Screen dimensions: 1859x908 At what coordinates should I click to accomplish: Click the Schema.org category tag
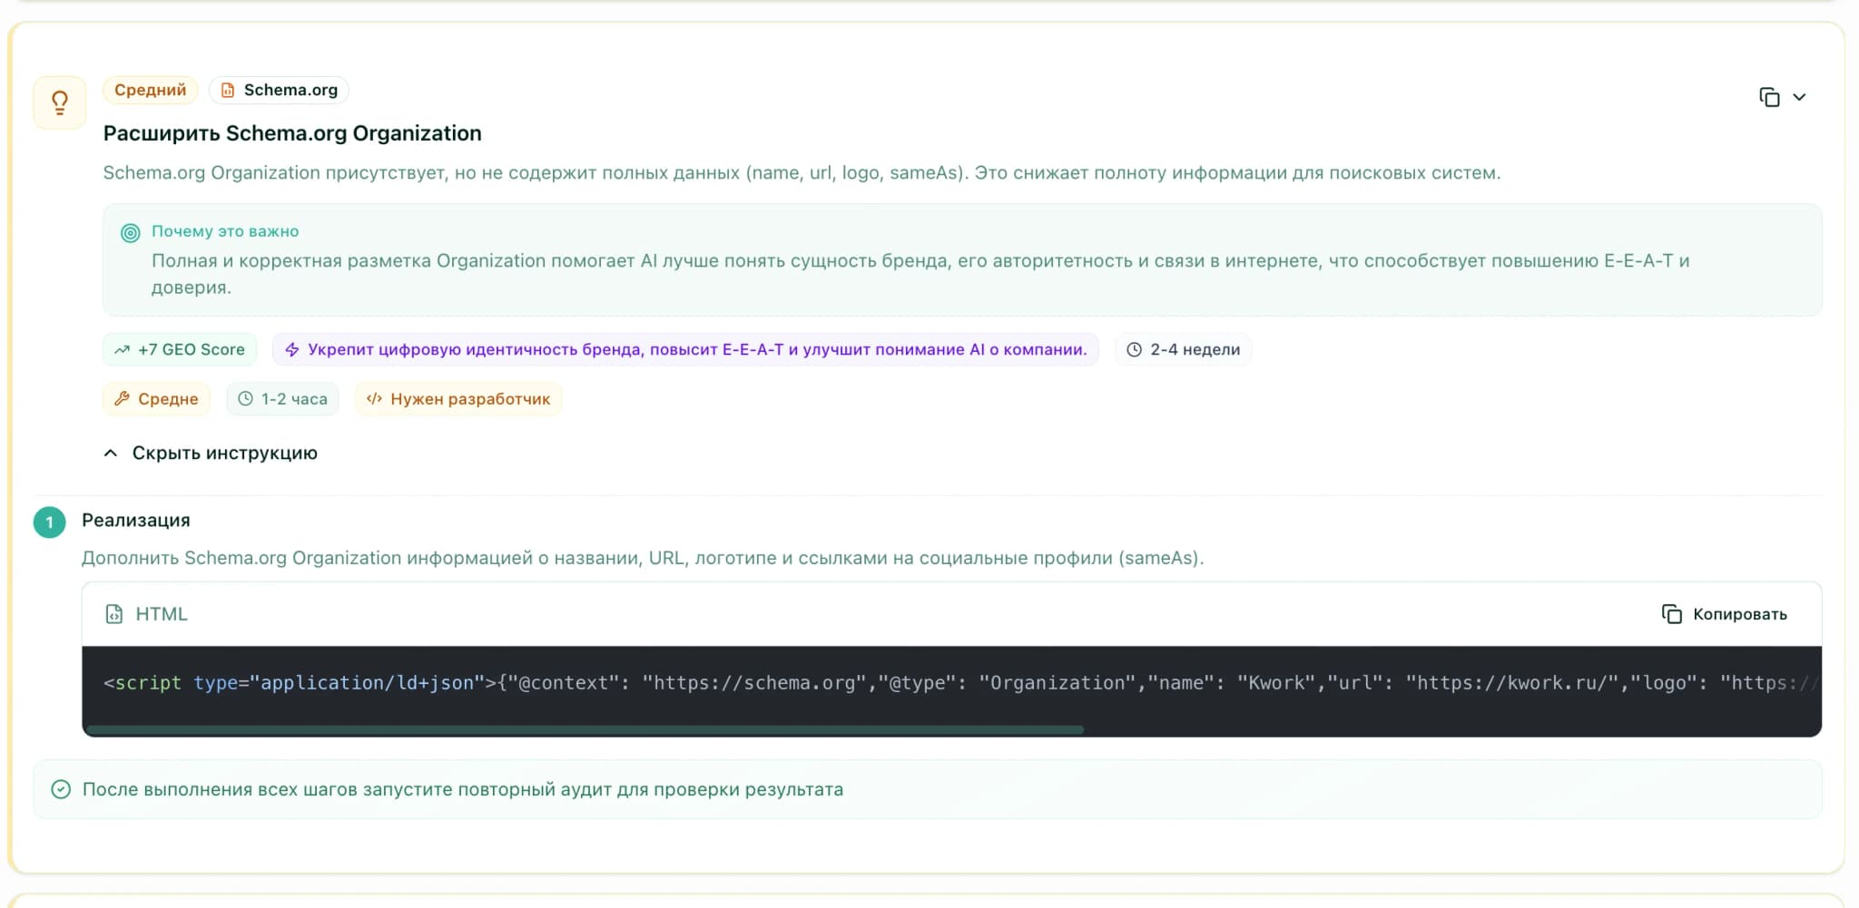tap(280, 90)
